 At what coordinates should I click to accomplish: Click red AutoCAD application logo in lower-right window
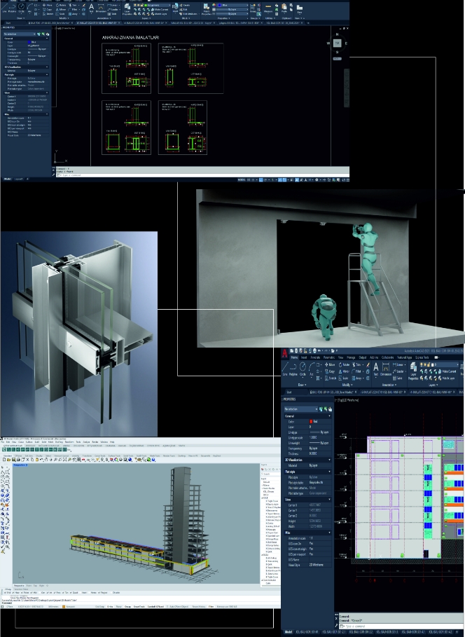[284, 353]
